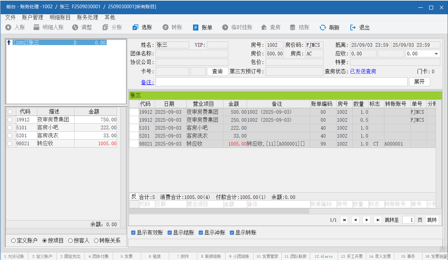Click the 查询 button next to 卡号
This screenshot has width=448, height=260.
click(217, 72)
